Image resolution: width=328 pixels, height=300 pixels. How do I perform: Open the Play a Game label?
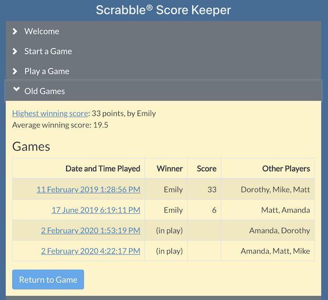tap(47, 71)
